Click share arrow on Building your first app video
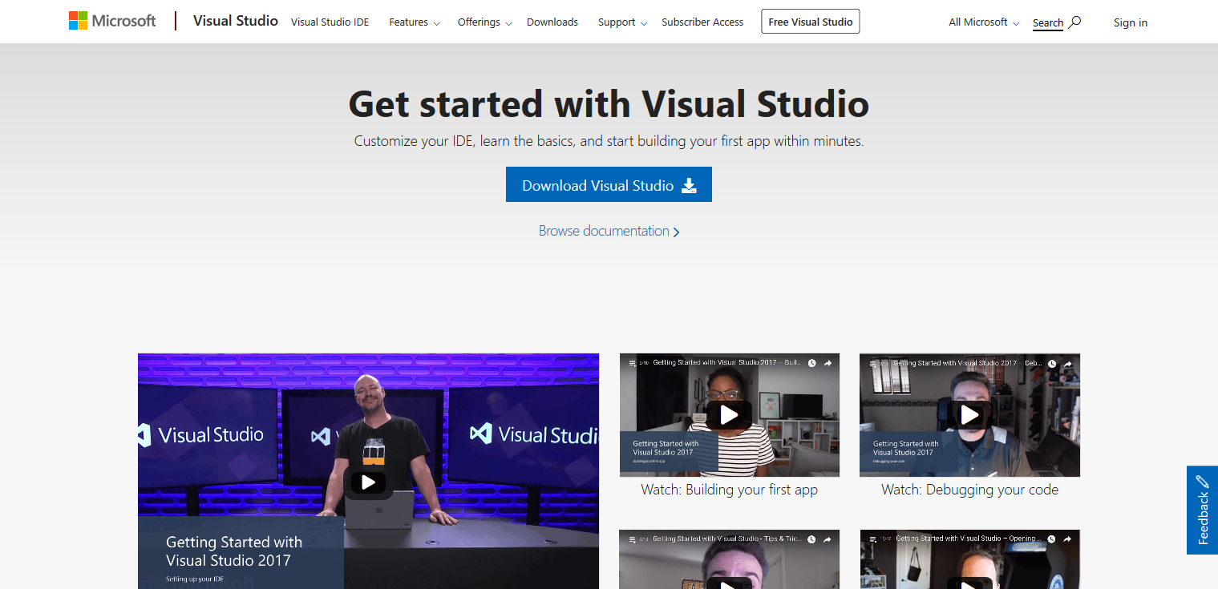 pyautogui.click(x=828, y=363)
